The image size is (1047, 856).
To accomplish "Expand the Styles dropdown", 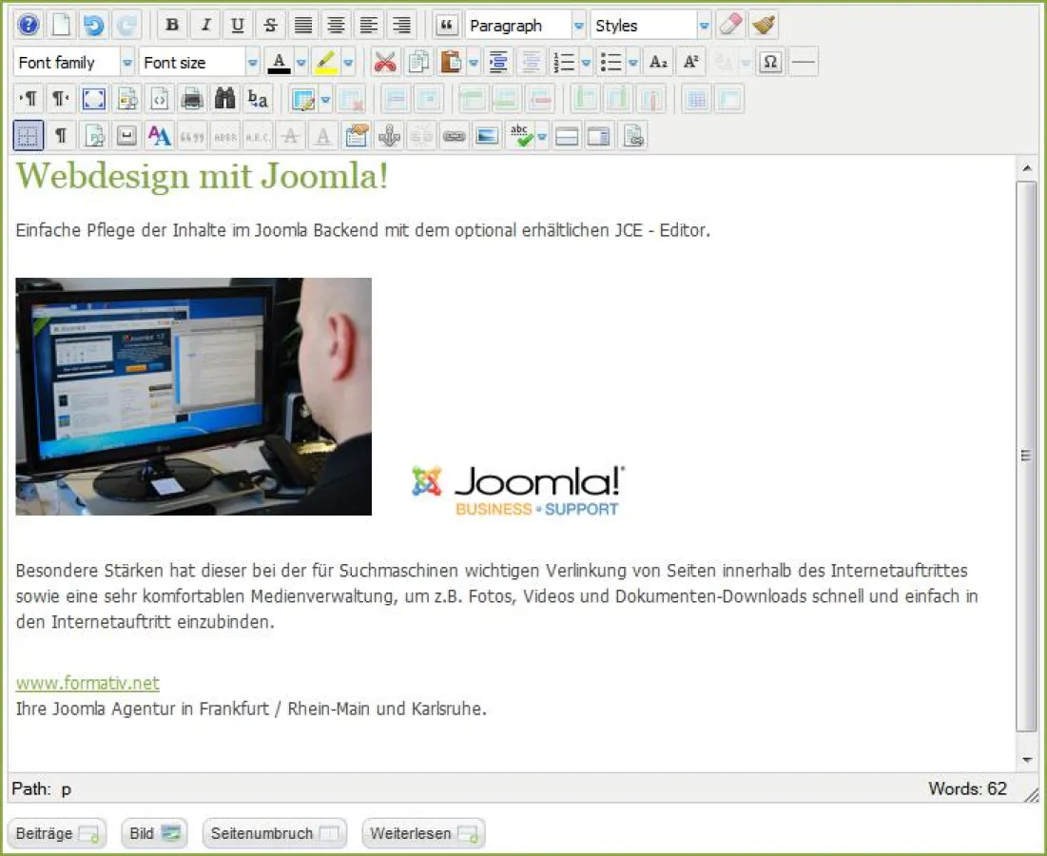I will pos(704,25).
